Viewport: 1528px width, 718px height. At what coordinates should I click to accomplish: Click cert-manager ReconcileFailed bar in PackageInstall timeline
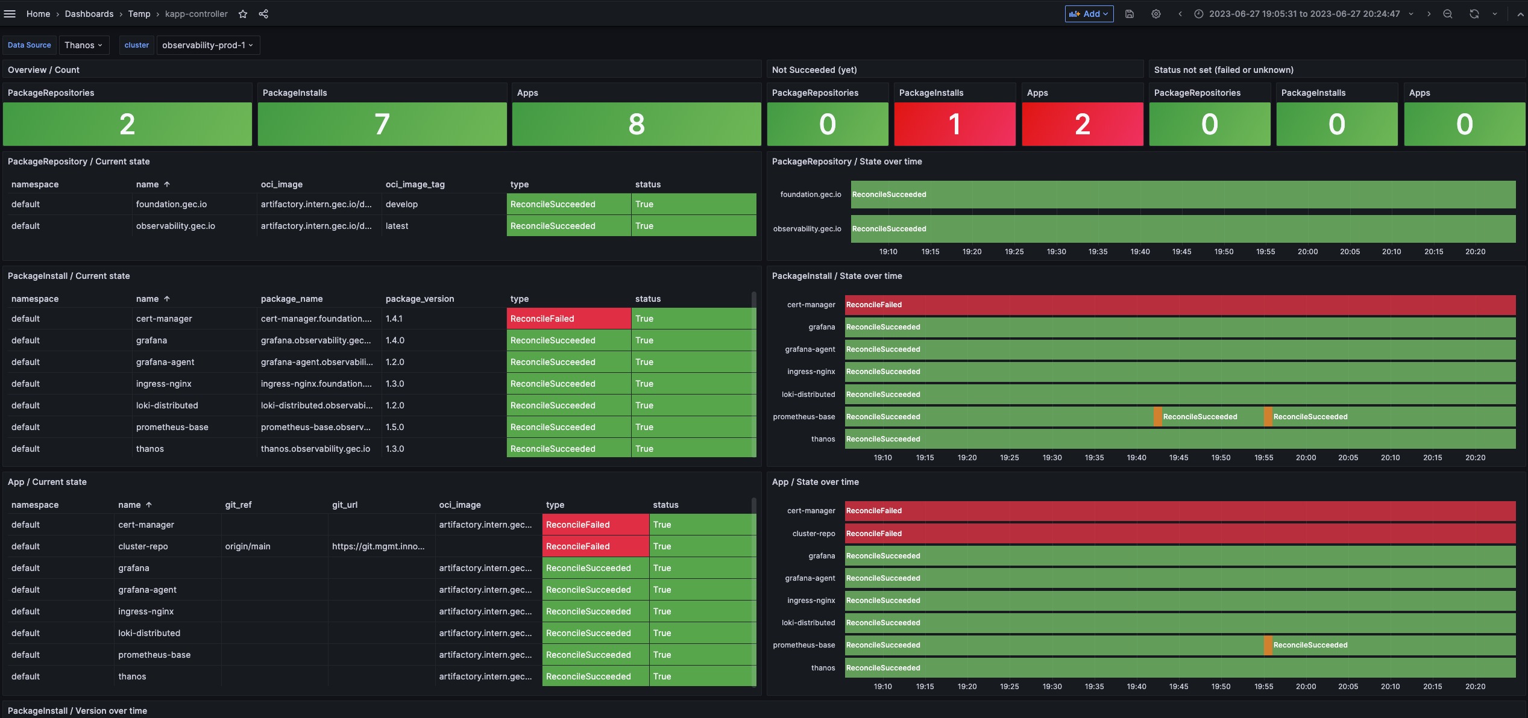pyautogui.click(x=1180, y=305)
